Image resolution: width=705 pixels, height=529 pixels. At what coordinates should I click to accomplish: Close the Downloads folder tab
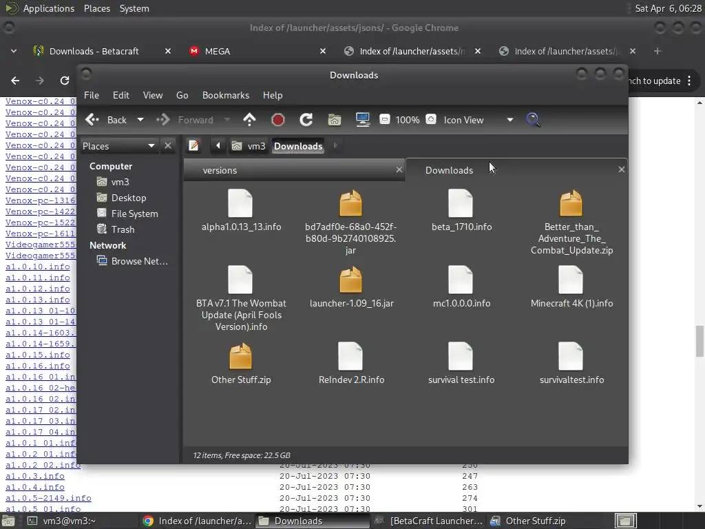coord(622,169)
